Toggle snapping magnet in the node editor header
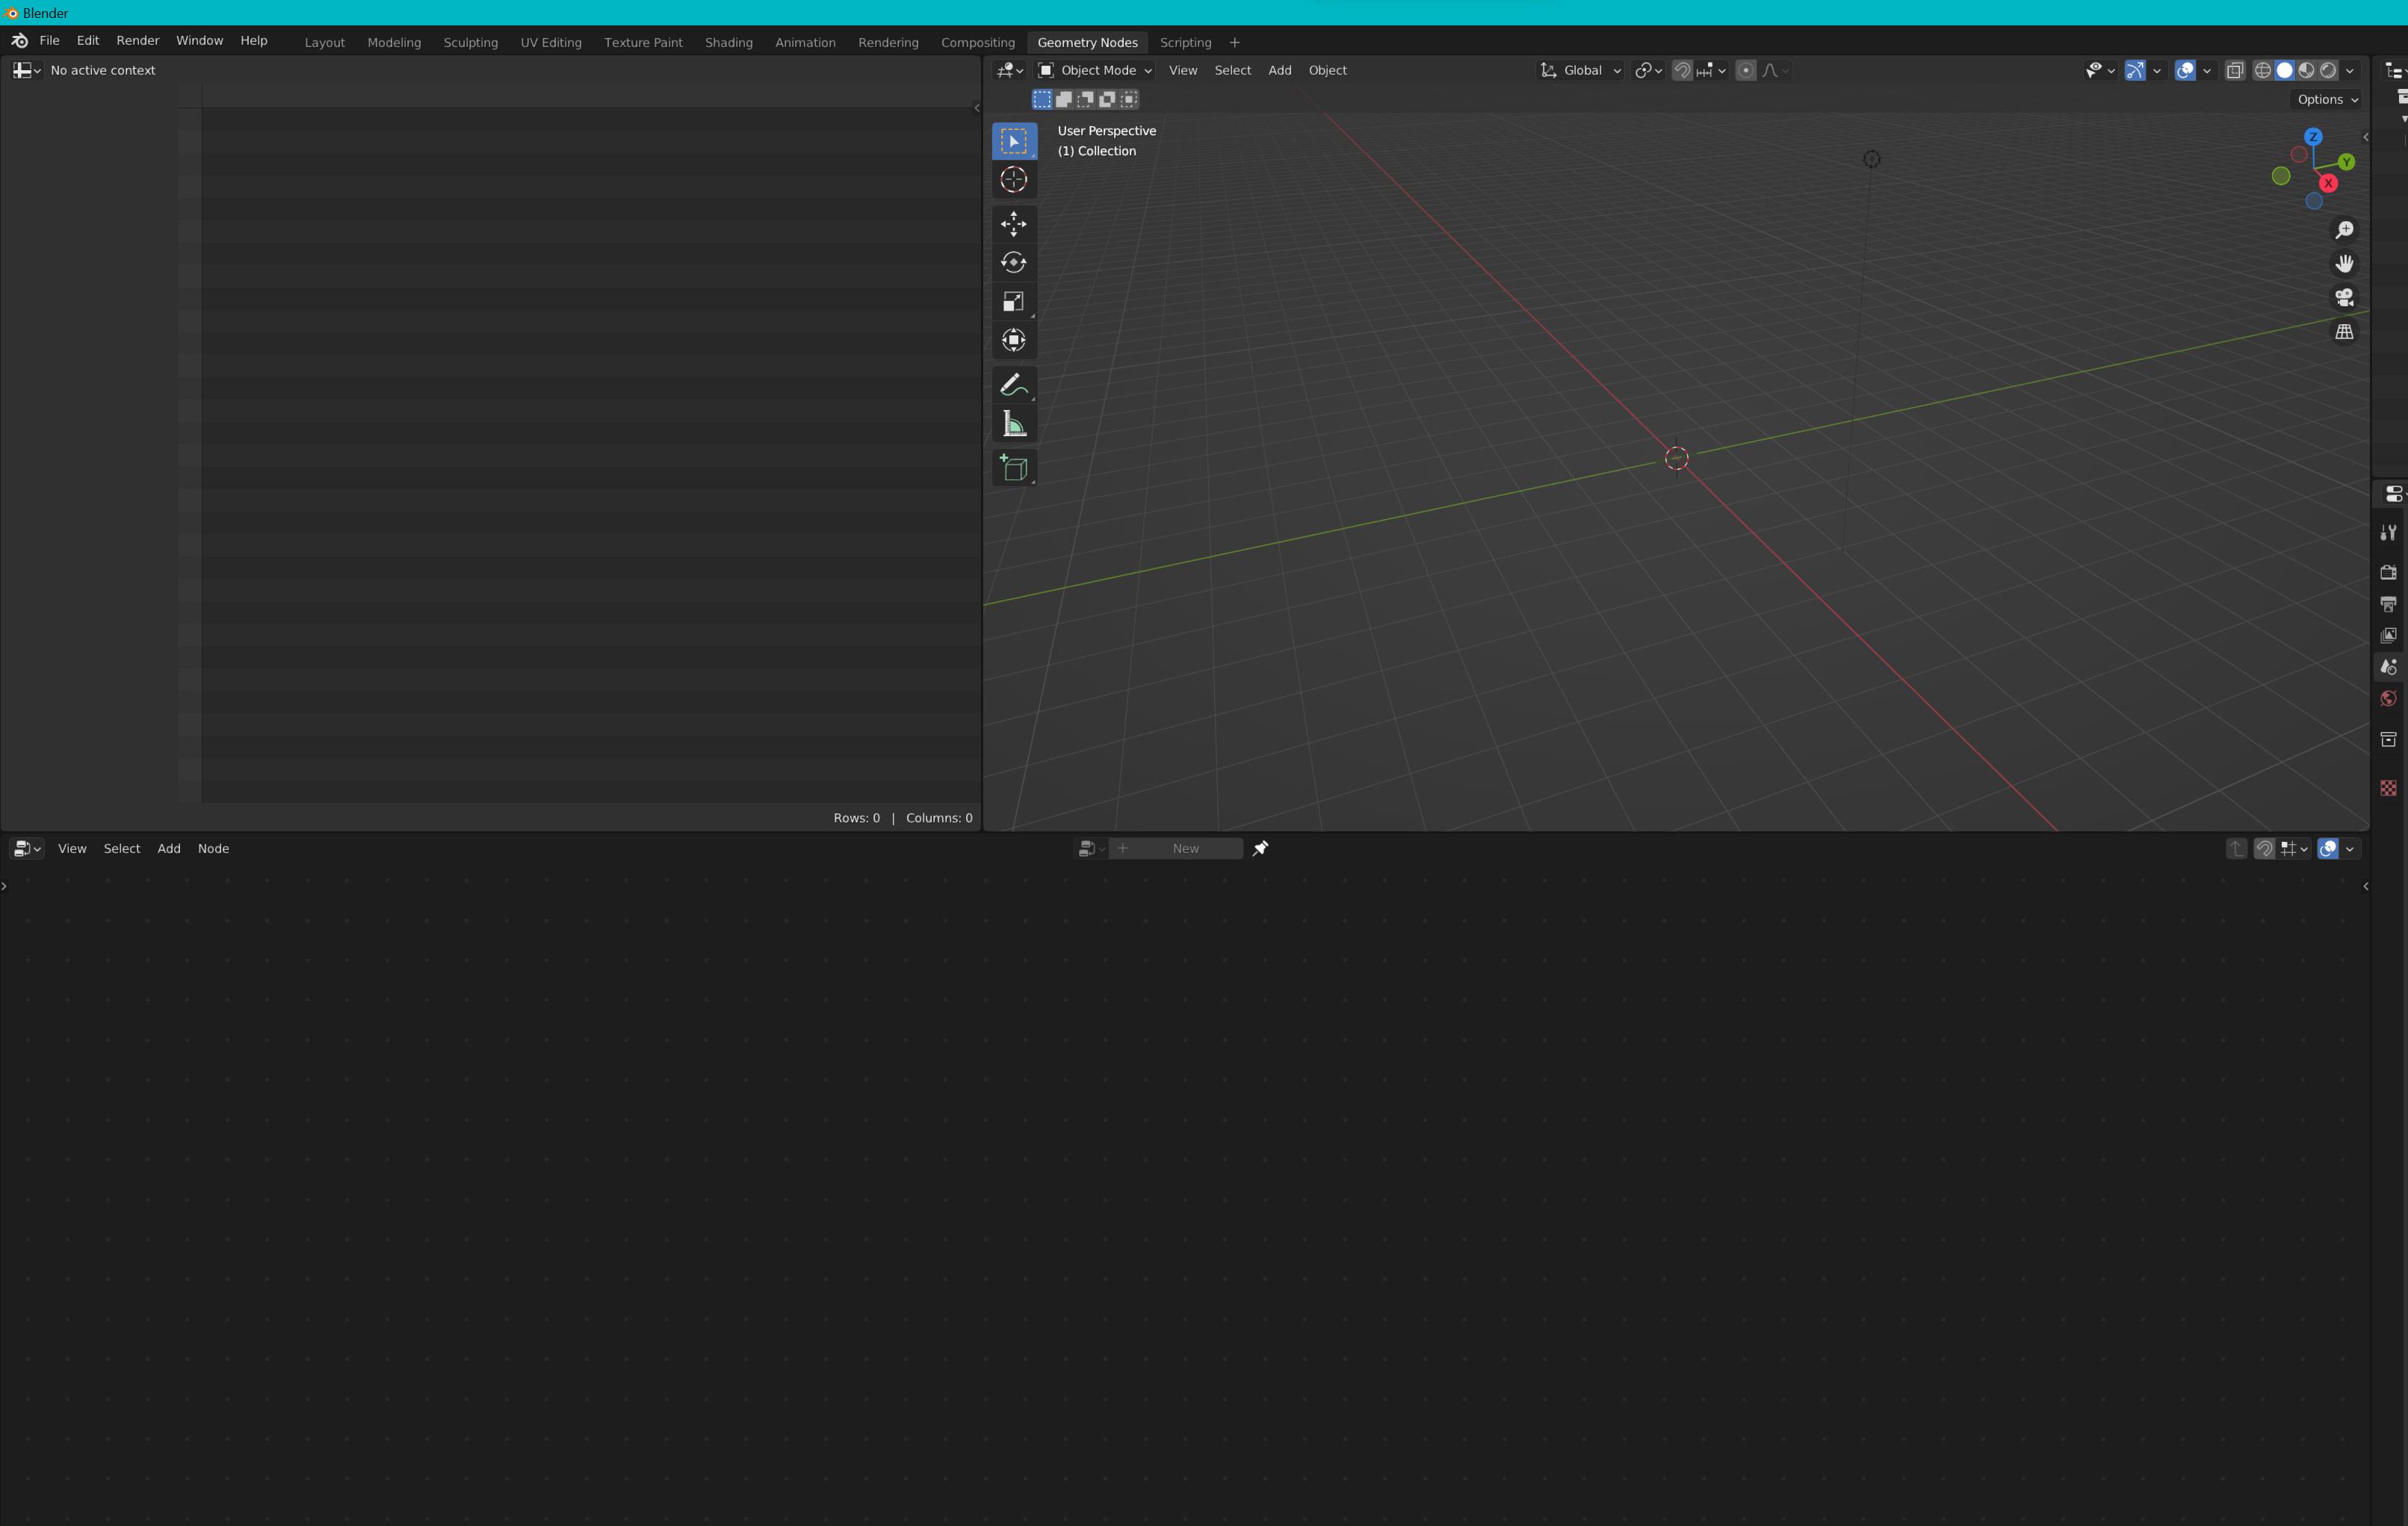This screenshot has width=2408, height=1526. pyautogui.click(x=2264, y=848)
